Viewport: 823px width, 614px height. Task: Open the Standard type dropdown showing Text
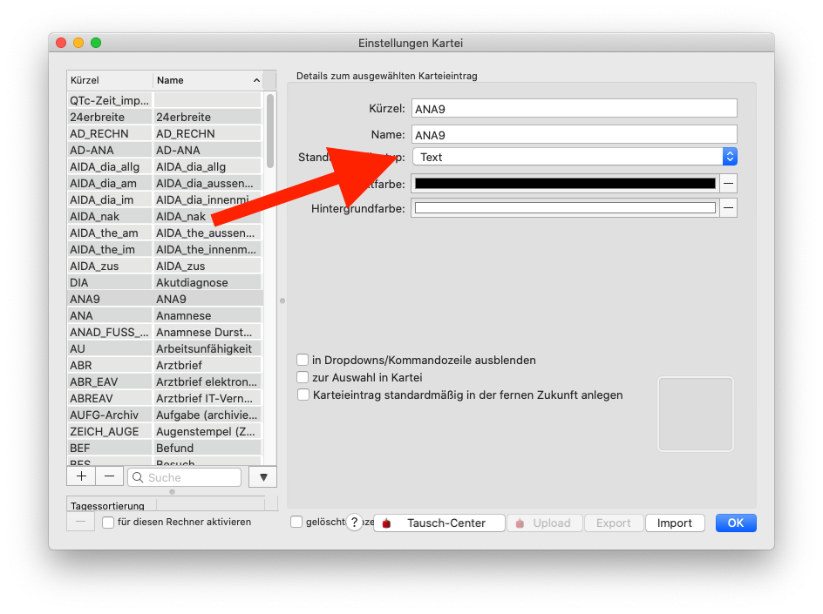575,157
